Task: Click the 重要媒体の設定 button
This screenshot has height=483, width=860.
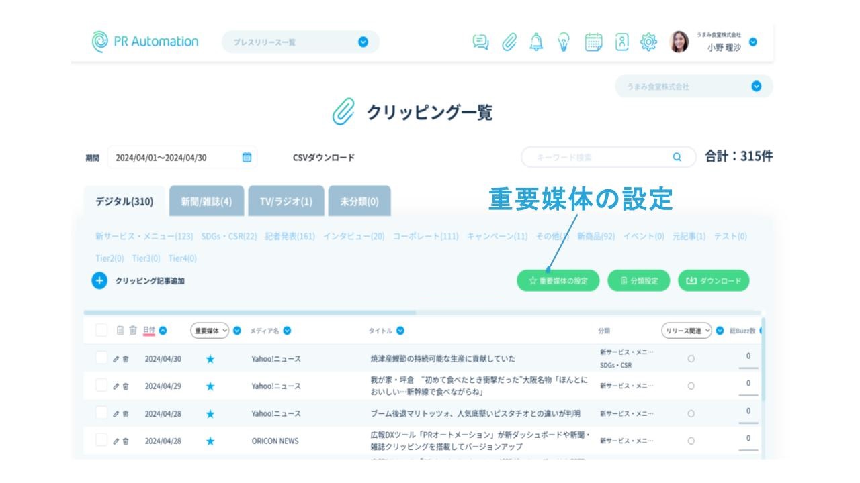Action: click(x=558, y=281)
